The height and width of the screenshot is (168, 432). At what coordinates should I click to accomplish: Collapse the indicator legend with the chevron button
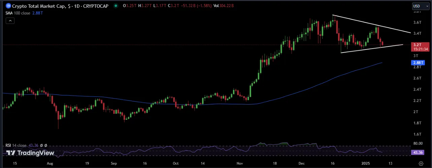pos(10,21)
